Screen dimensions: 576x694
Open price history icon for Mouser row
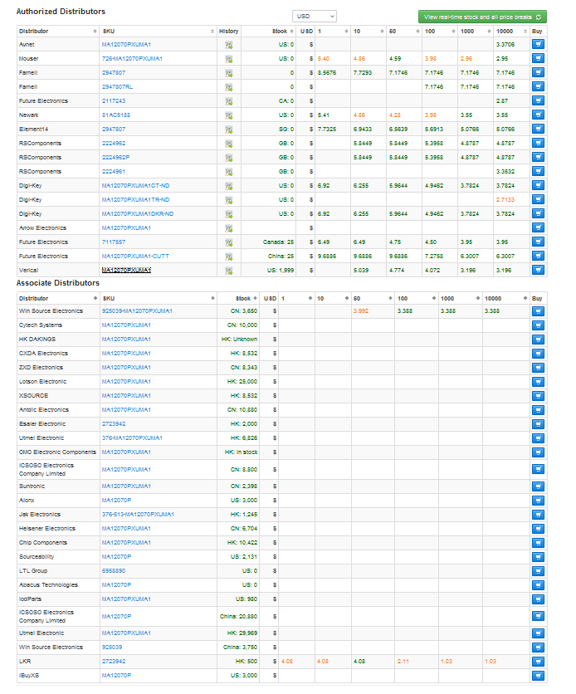pyautogui.click(x=229, y=59)
